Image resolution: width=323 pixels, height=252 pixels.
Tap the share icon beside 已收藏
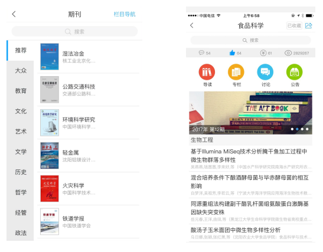(x=309, y=25)
